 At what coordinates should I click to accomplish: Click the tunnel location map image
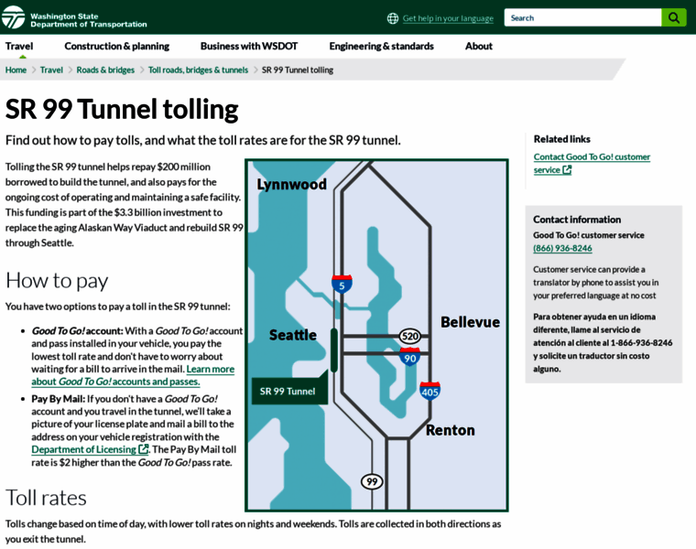tap(376, 335)
